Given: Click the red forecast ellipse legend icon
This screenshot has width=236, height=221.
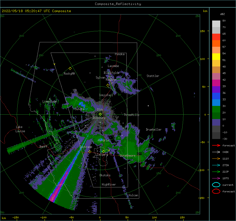Looking at the screenshot, I should tap(216, 191).
